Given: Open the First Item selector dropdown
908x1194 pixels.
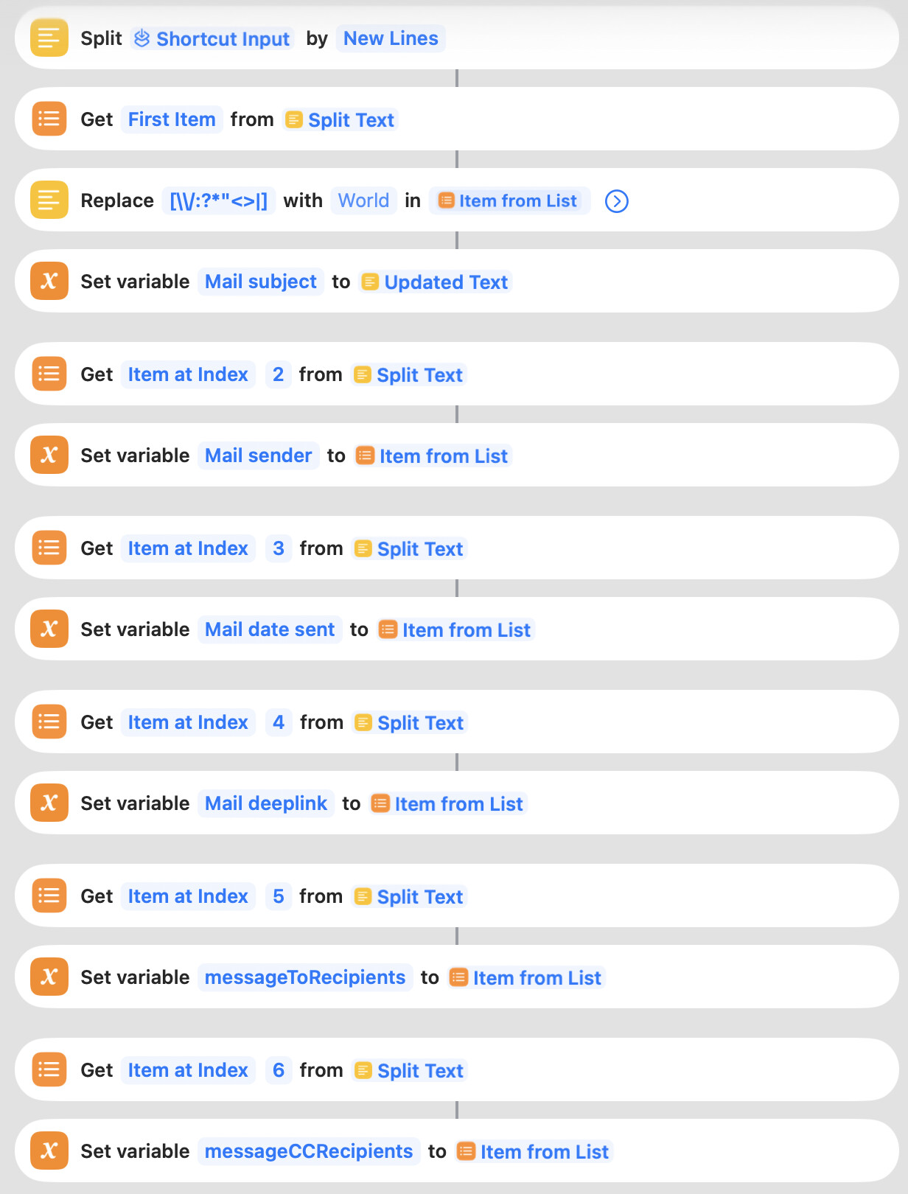Looking at the screenshot, I should tap(172, 119).
